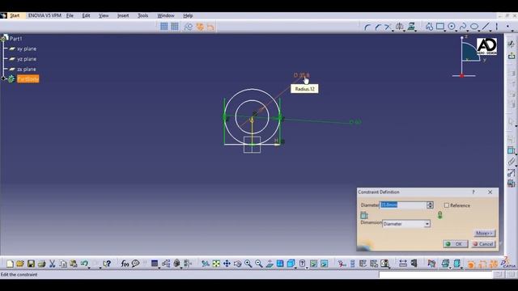Select the Mirror tool icon

tap(399, 27)
